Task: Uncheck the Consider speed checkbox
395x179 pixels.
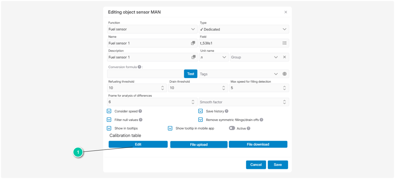Action: click(109, 111)
